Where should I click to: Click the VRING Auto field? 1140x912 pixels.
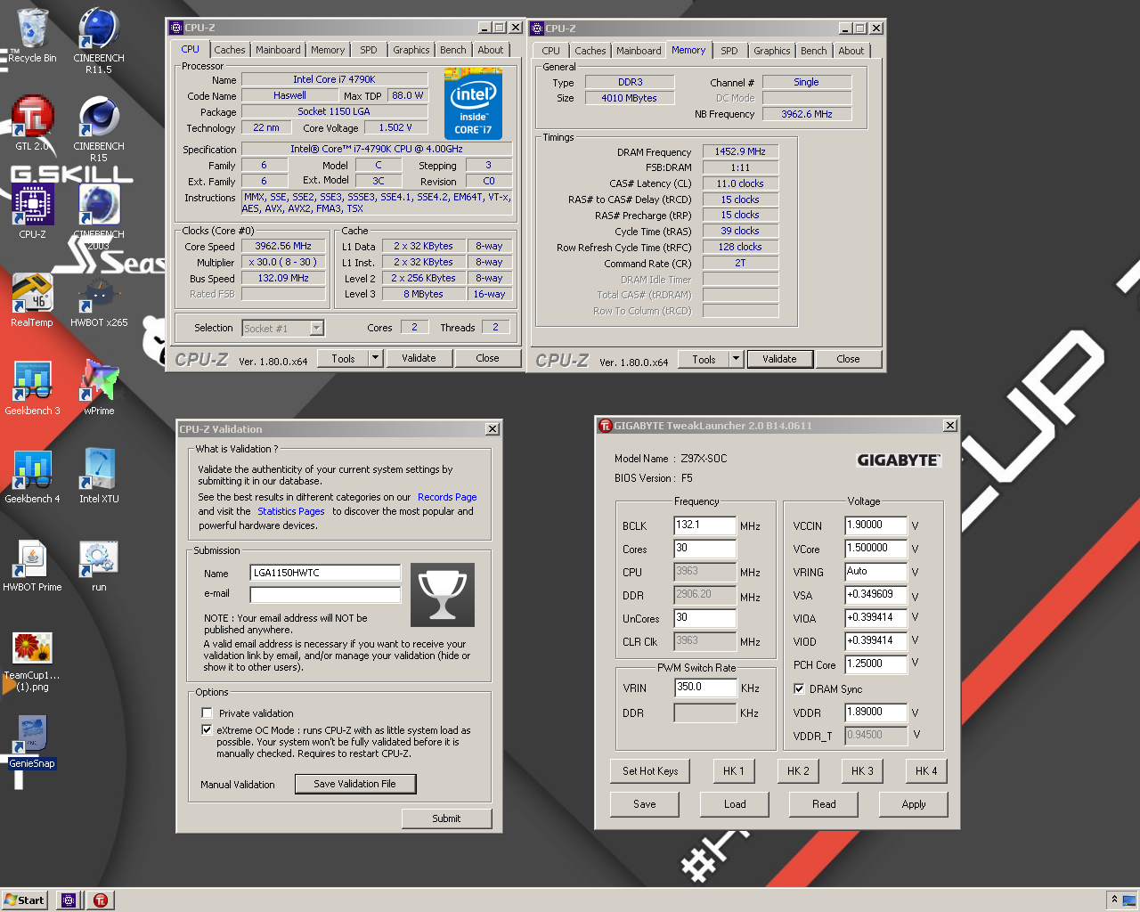(875, 572)
